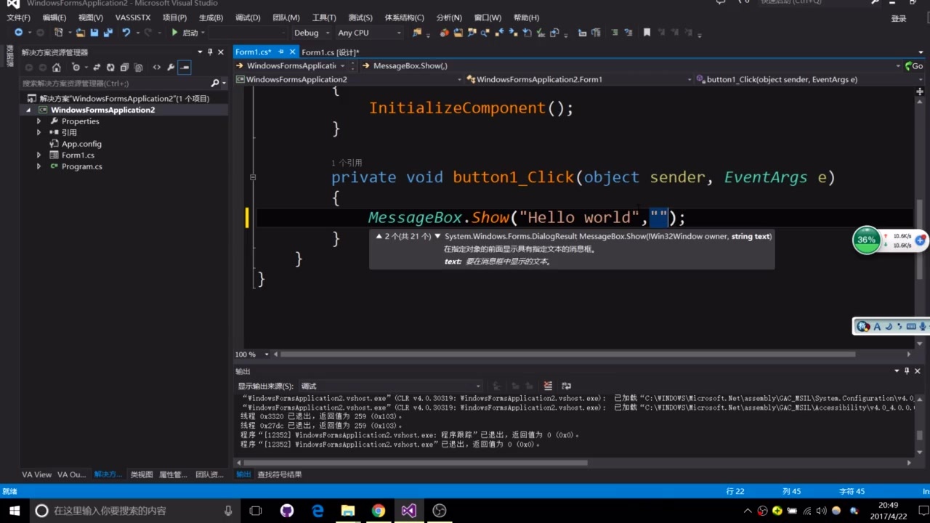Click the 1 个引用 CodeLens link
Image resolution: width=930 pixels, height=523 pixels.
[347, 163]
